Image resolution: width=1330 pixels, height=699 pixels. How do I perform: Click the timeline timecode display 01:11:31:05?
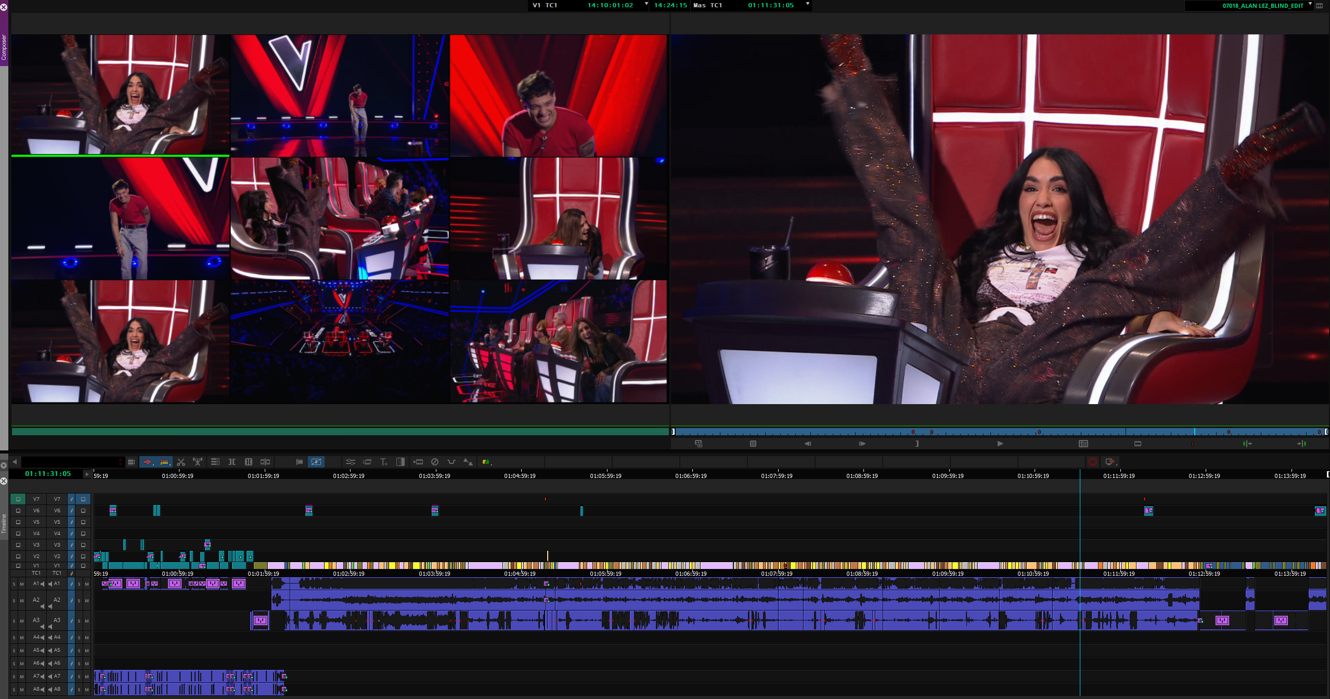(x=48, y=474)
